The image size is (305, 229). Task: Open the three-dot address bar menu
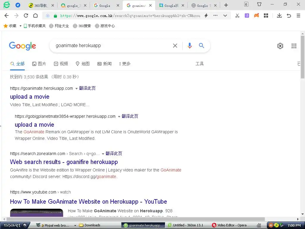[x=215, y=16]
